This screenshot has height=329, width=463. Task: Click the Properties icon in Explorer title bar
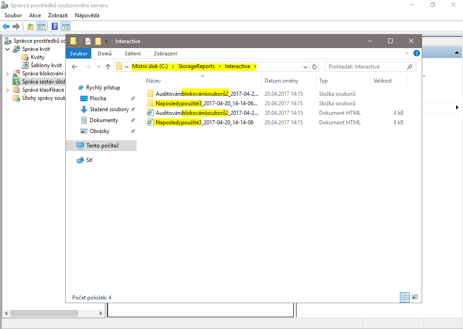pyautogui.click(x=88, y=41)
